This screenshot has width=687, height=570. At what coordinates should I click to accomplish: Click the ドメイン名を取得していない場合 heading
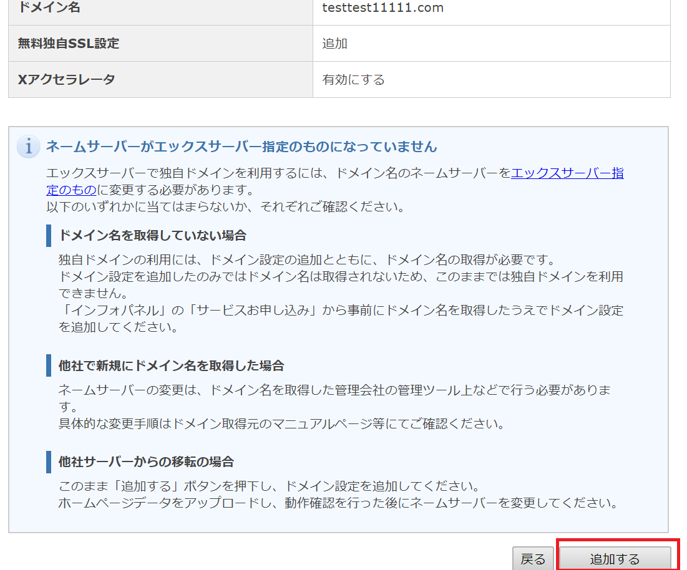click(152, 236)
